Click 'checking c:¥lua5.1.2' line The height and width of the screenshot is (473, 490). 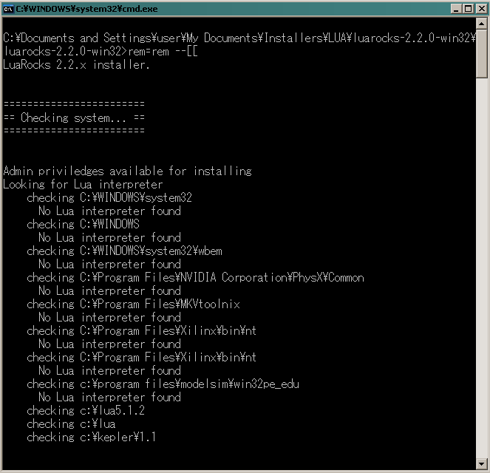point(86,410)
